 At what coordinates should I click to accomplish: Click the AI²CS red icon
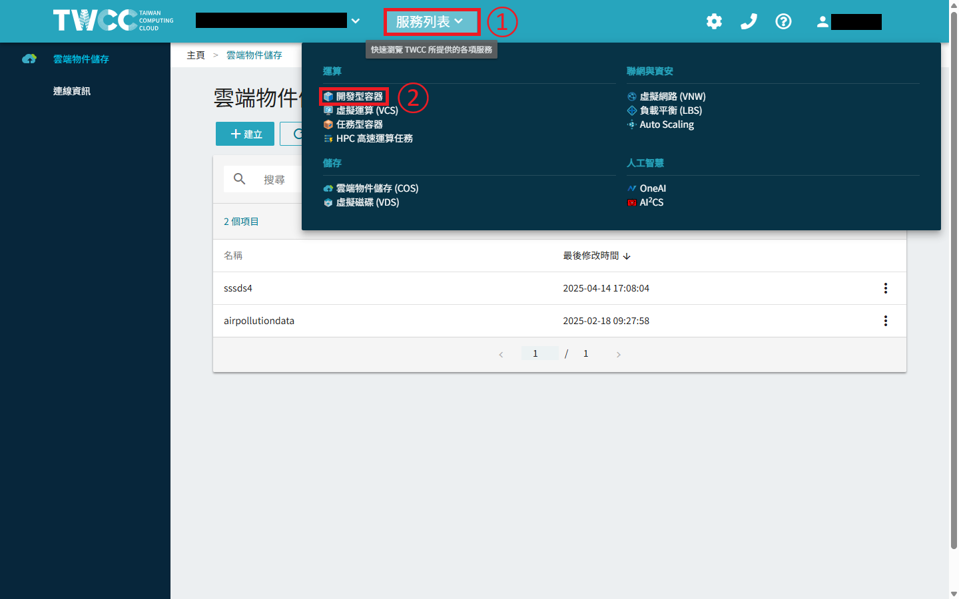(x=631, y=202)
